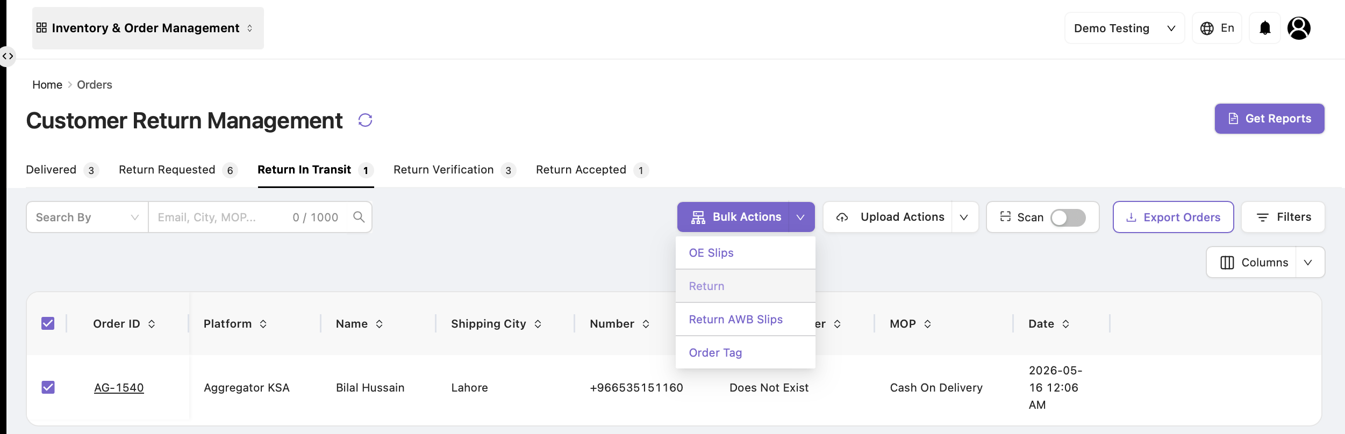
Task: Expand the Columns dropdown arrow
Action: (x=1308, y=263)
